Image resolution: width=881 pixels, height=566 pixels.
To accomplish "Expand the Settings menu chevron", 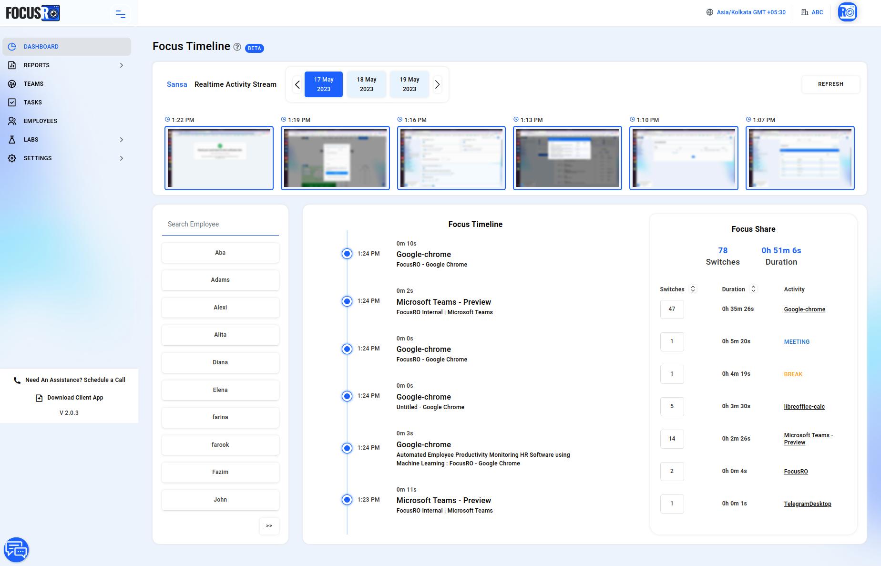I will pyautogui.click(x=122, y=158).
